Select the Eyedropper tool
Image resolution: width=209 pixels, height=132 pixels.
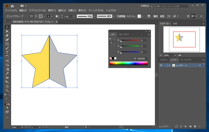[x=7, y=73]
